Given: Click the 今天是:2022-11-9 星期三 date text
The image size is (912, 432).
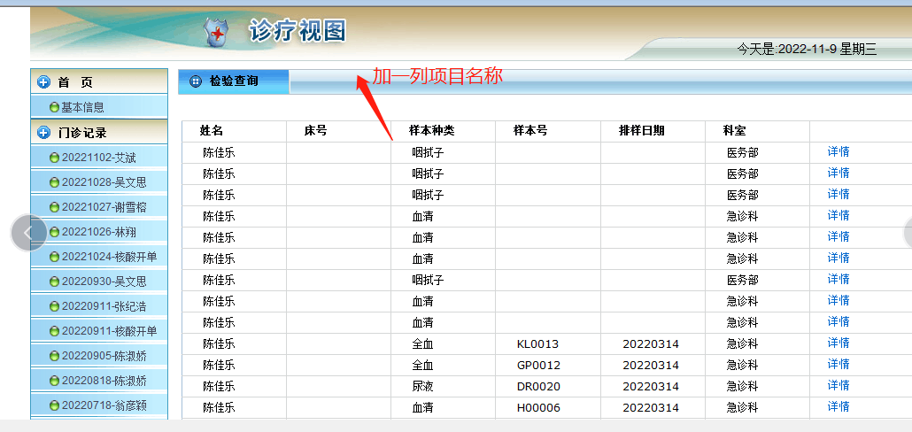Looking at the screenshot, I should point(807,50).
